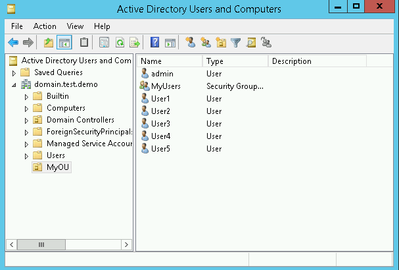The height and width of the screenshot is (270, 399).
Task: Click the tree horizontal scrollbar thumb
Action: click(41, 245)
